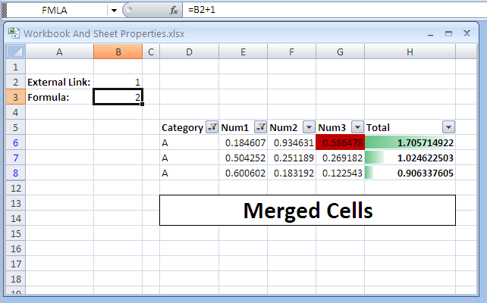The height and width of the screenshot is (303, 487).
Task: Select column B header
Action: pyautogui.click(x=118, y=52)
